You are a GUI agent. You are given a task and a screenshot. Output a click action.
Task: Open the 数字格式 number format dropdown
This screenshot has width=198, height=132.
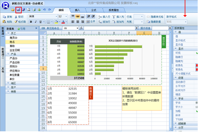185,22
